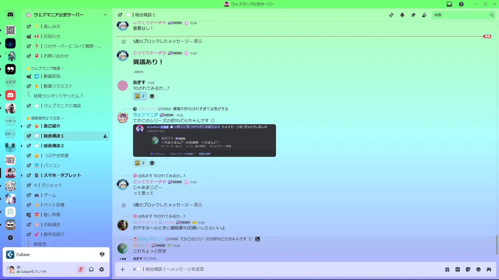Viewport: 499px width, 280px height.
Task: Open the Threads icon in channel header
Action: 391,15
